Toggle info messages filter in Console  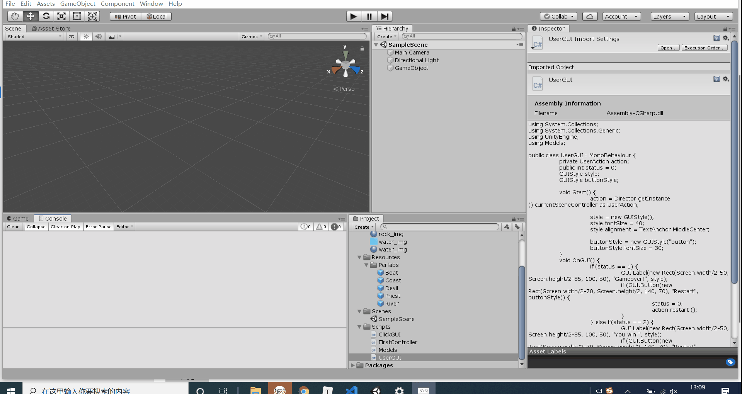click(x=306, y=227)
